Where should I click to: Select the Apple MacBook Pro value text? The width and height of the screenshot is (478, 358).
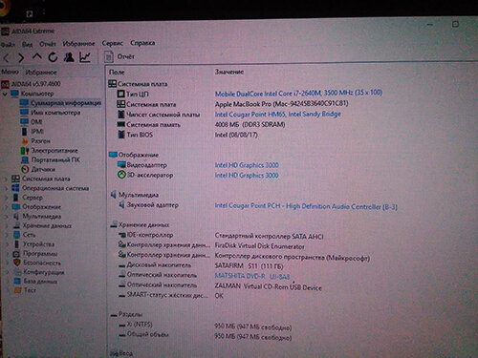(x=281, y=104)
